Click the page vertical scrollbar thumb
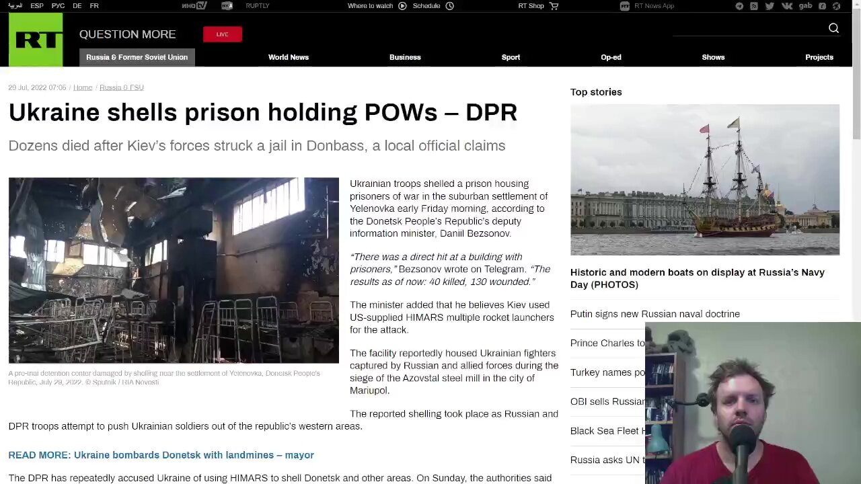Screen dimensions: 861x484 tap(856, 75)
